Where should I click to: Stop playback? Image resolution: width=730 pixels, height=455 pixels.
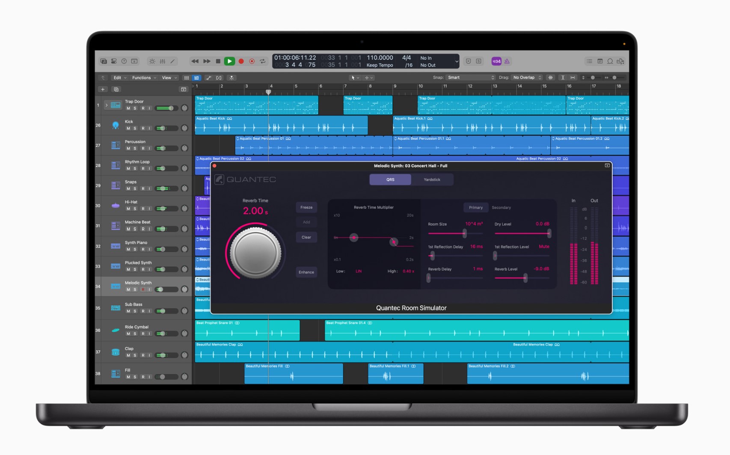218,61
